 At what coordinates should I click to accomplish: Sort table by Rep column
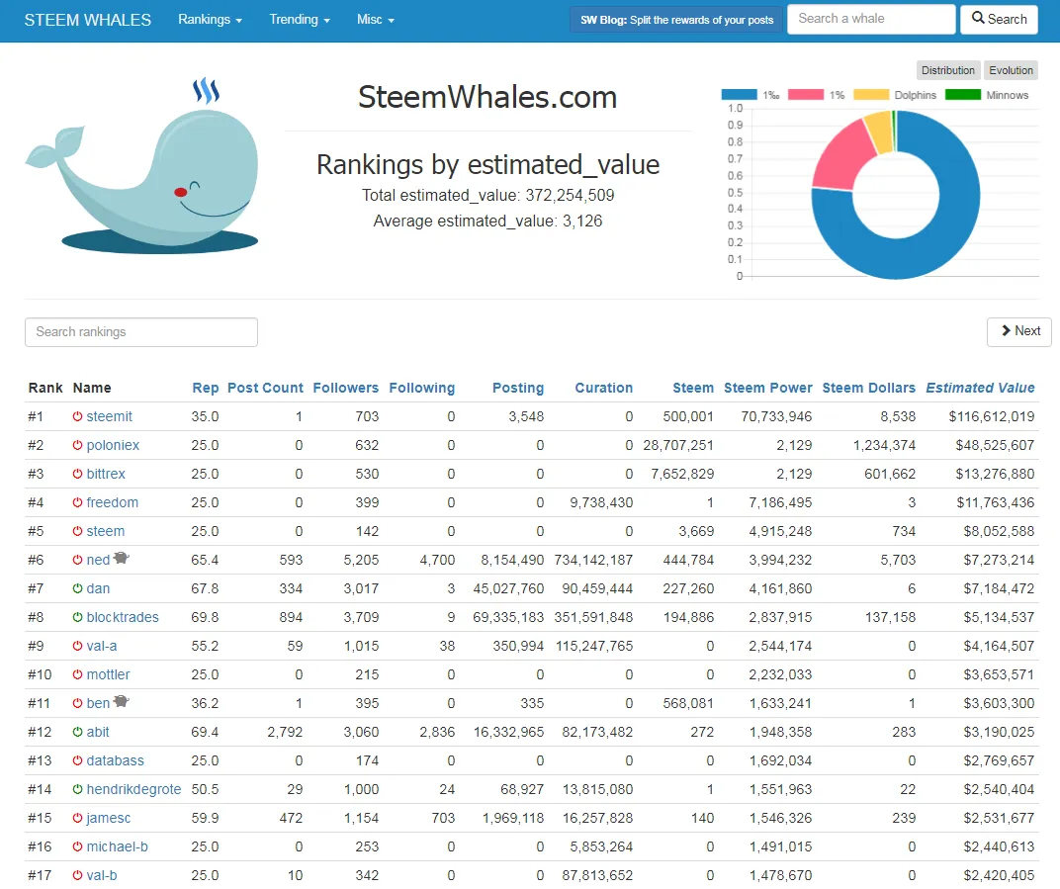[x=206, y=388]
